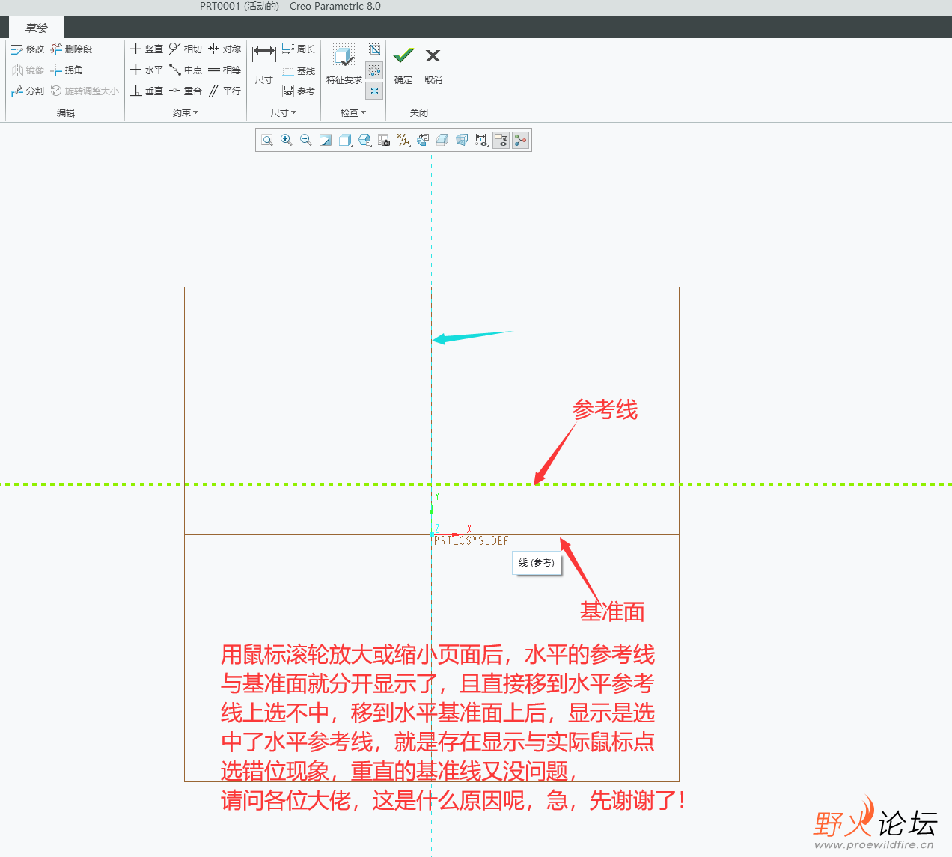
Task: Toggle the annotation display eye icon
Action: coord(501,141)
